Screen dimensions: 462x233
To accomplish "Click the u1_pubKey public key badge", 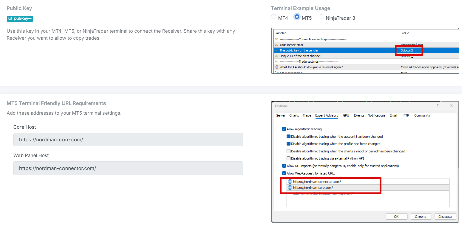I will coord(20,19).
